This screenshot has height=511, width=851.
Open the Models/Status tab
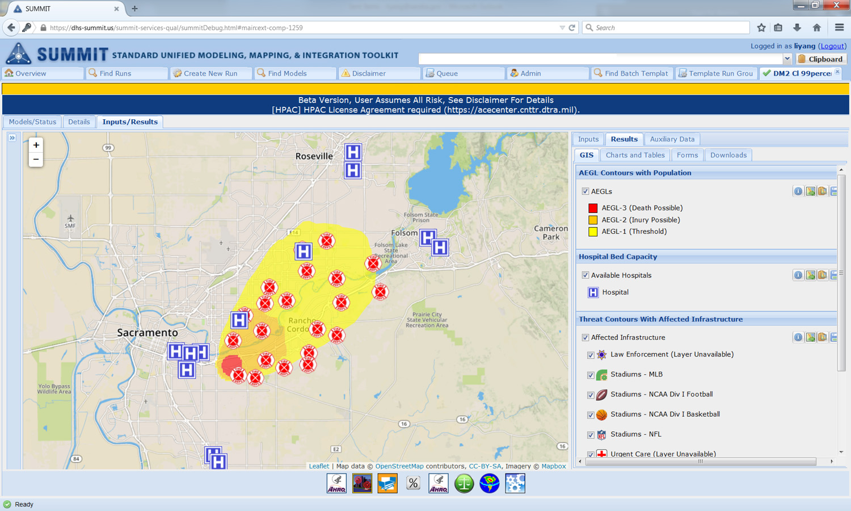32,122
